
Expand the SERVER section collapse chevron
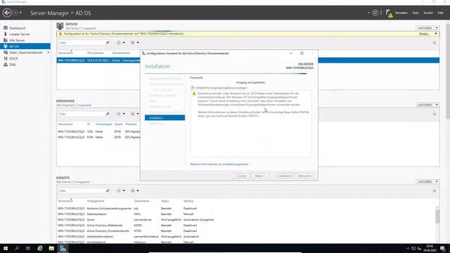(x=435, y=43)
